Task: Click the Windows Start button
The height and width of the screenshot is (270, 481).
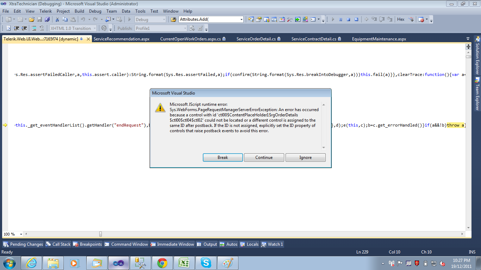Action: pos(10,263)
